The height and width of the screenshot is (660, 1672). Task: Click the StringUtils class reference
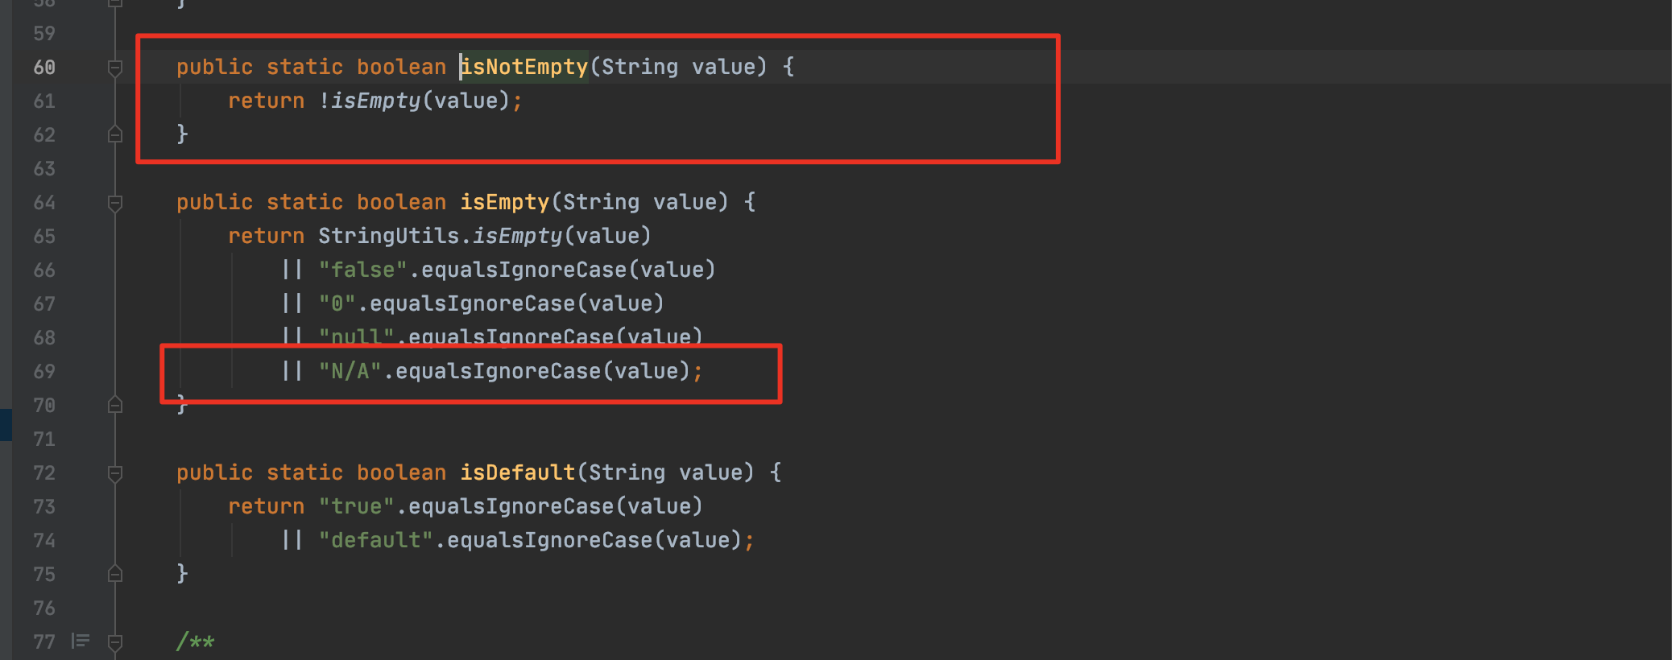coord(389,236)
